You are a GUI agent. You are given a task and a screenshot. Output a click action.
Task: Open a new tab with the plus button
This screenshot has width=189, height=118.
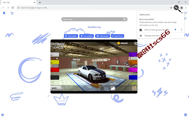click(40, 2)
